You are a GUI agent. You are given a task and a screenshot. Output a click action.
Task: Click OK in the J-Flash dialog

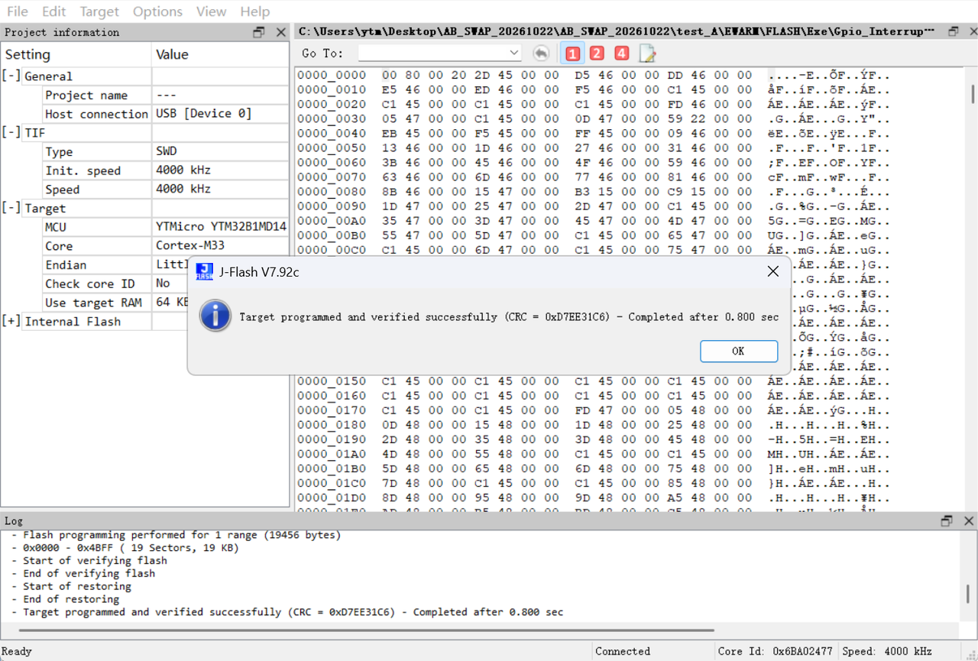pyautogui.click(x=738, y=351)
